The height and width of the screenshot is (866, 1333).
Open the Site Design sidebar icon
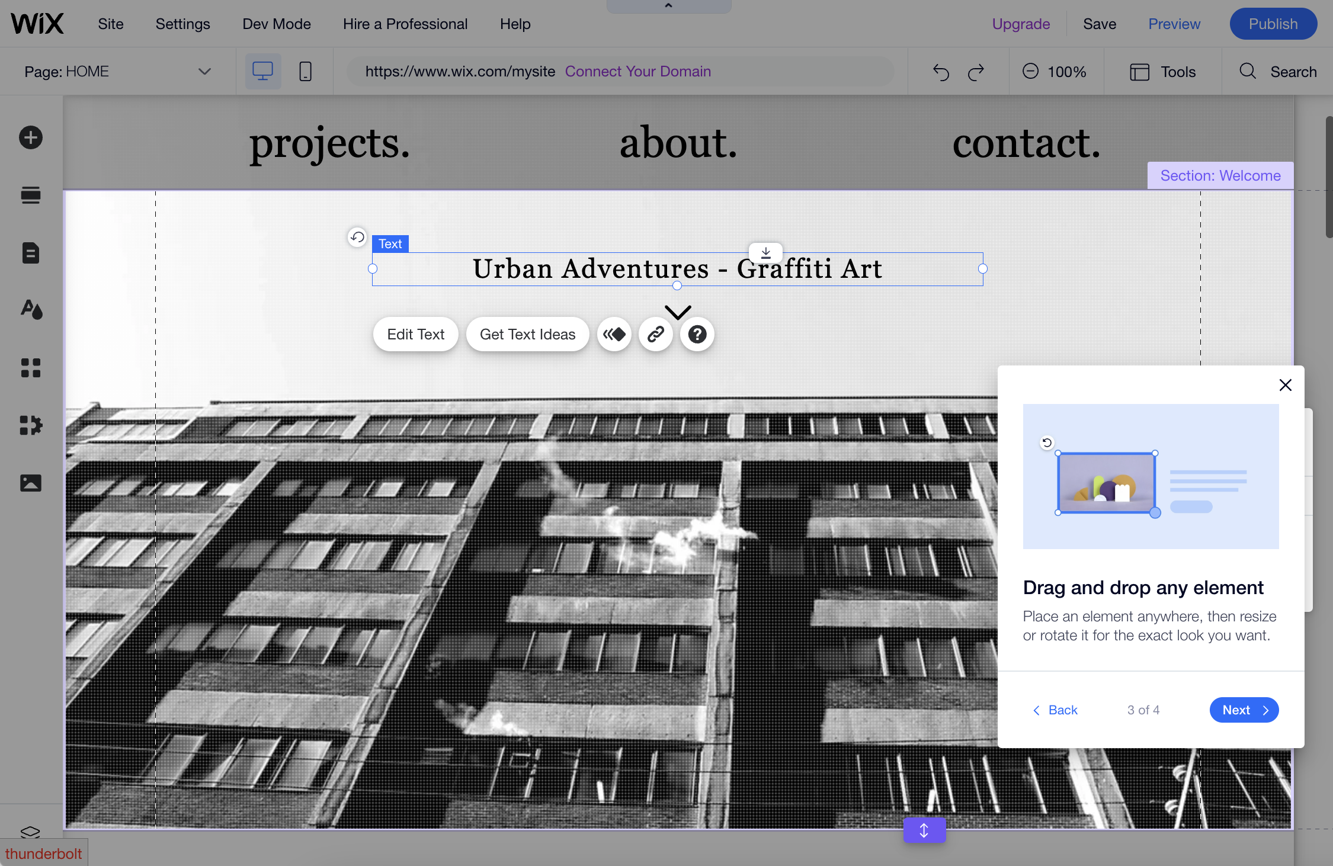click(31, 309)
